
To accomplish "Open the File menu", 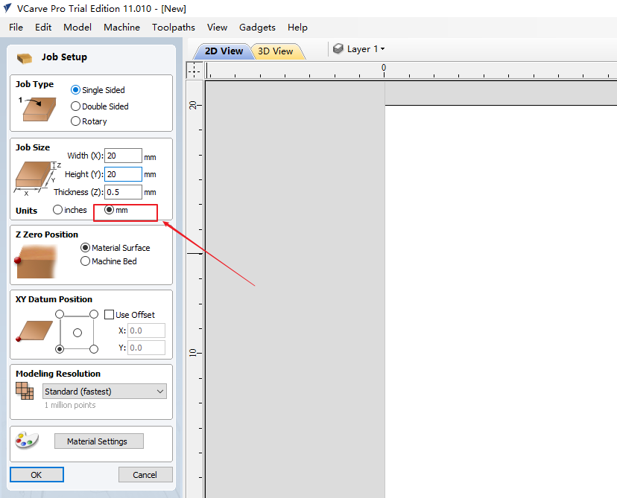I will [16, 27].
